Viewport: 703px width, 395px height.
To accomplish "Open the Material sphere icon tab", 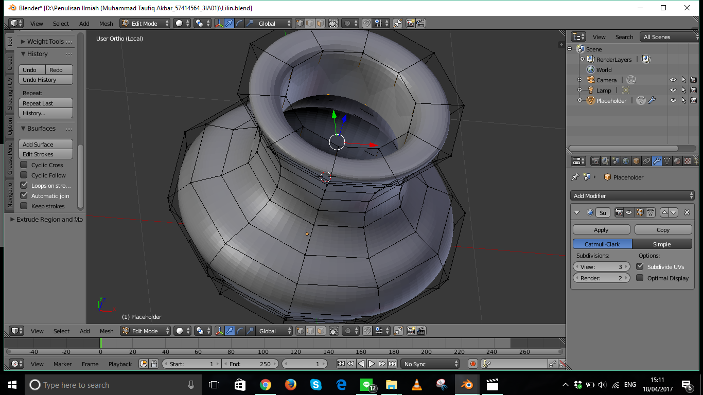I will (x=677, y=161).
